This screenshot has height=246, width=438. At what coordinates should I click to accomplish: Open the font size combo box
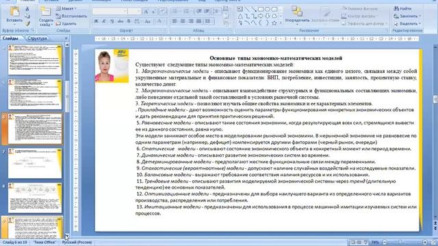[x=134, y=12]
